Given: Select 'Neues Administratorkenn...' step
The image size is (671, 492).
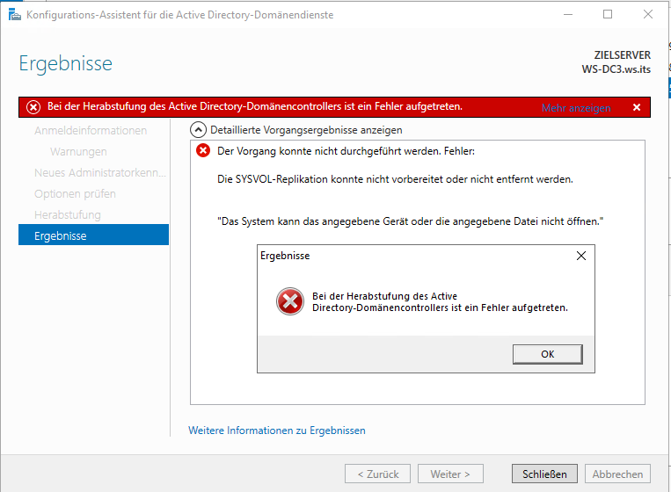Looking at the screenshot, I should tap(100, 173).
